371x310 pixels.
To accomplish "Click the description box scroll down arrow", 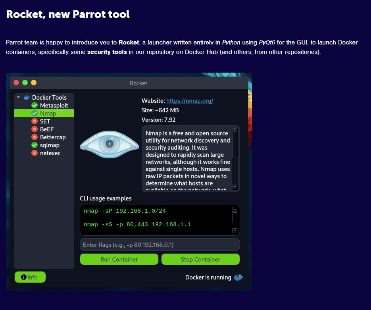I will pos(235,187).
